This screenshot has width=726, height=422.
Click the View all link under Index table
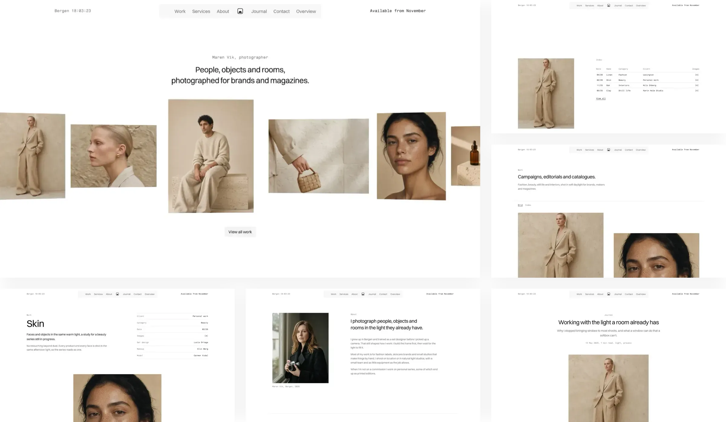click(600, 98)
